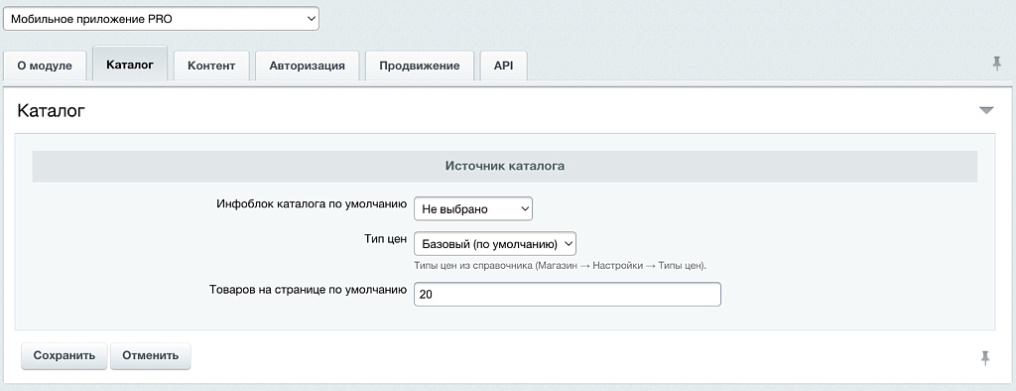This screenshot has height=391, width=1016.
Task: Click the pin icon next to the Отменить button
Action: coord(985,357)
